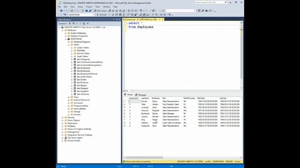Collapse the Tables folder node
300x168 pixels.
[x=69, y=45]
